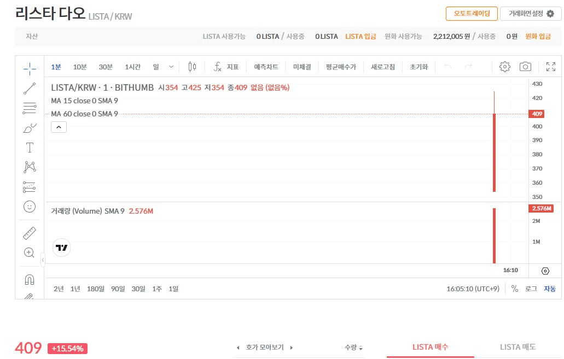Select the brush drawing tool
This screenshot has height=359, width=564.
click(30, 128)
